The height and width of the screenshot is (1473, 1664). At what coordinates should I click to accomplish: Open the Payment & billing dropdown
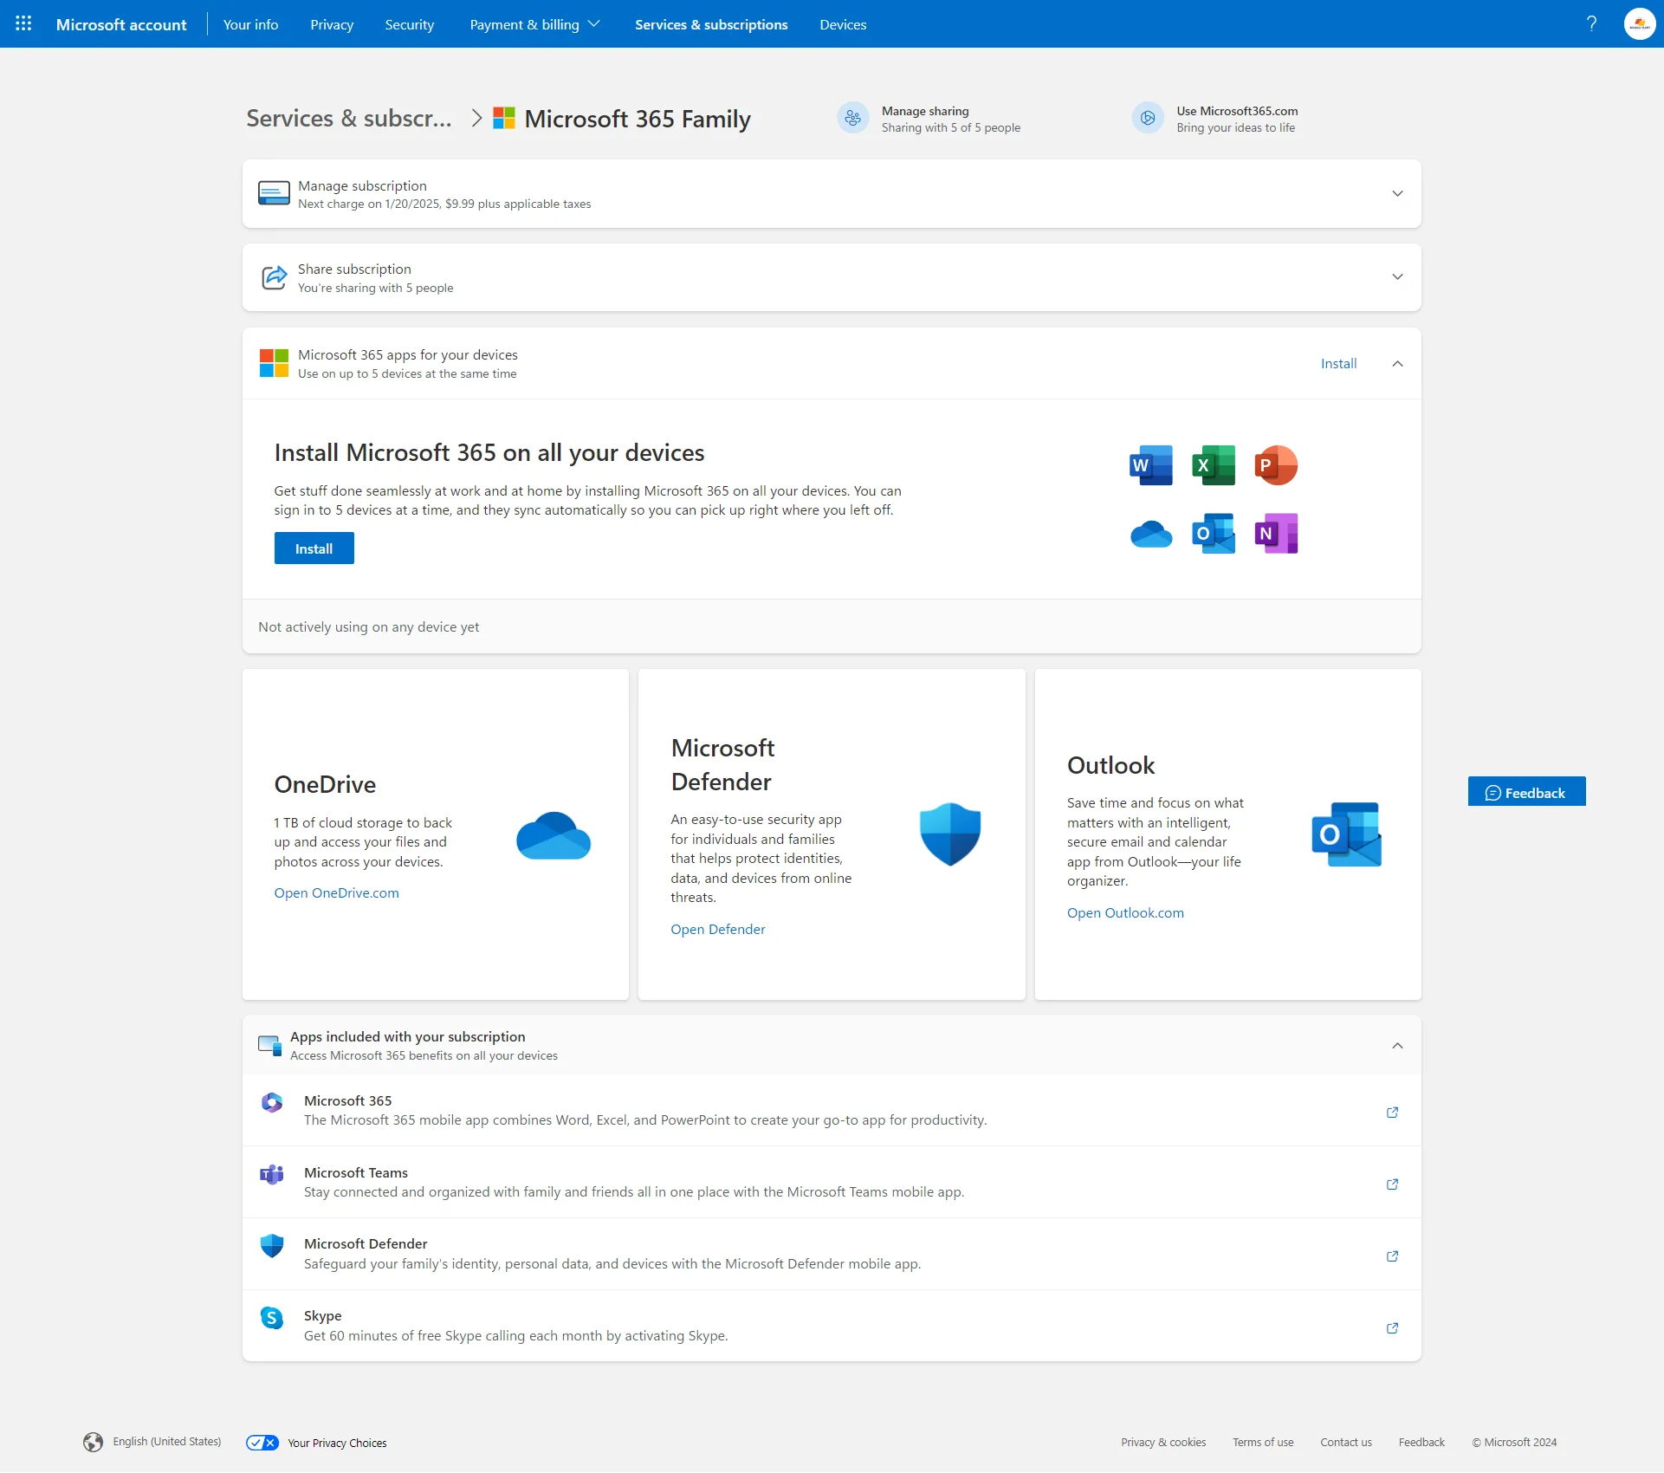(534, 24)
